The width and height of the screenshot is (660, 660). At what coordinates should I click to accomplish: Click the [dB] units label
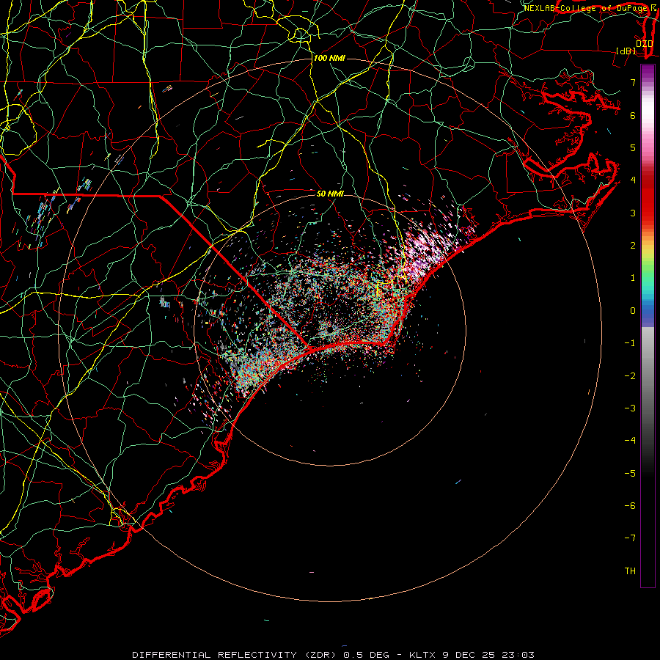click(626, 51)
